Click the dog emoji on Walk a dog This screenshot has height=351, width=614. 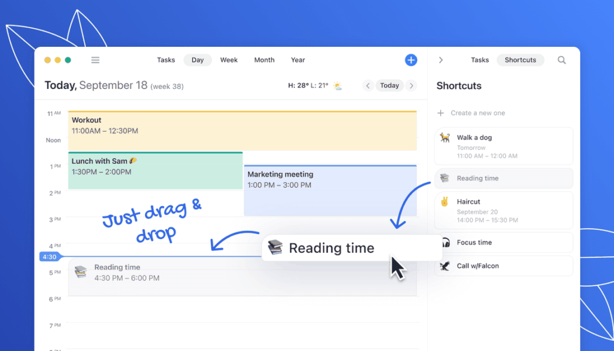[x=445, y=137]
